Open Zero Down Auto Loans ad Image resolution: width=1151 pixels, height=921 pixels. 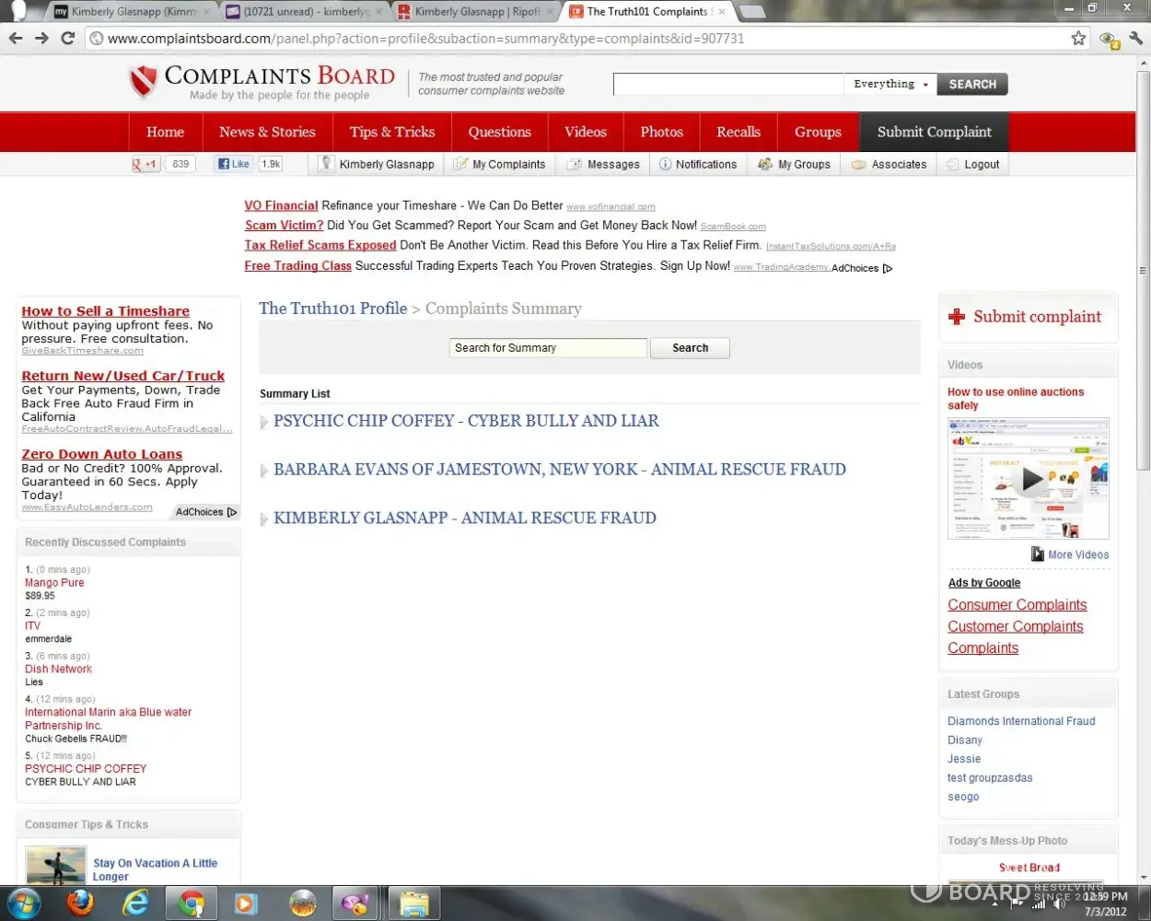click(102, 454)
